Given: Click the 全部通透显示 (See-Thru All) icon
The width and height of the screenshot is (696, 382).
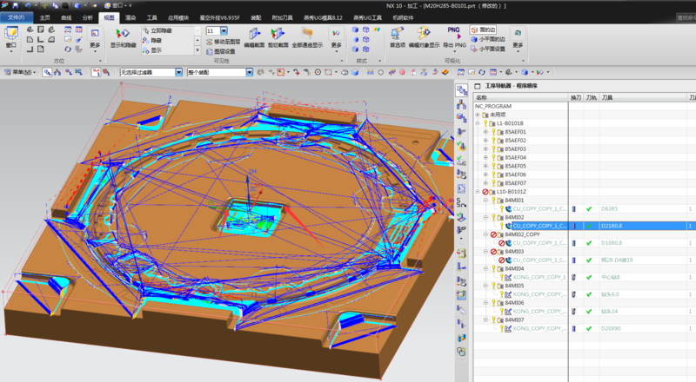Looking at the screenshot, I should pyautogui.click(x=306, y=34).
